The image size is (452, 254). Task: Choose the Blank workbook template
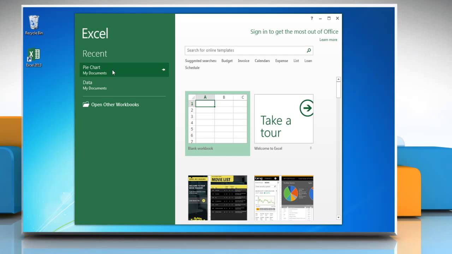pos(218,123)
